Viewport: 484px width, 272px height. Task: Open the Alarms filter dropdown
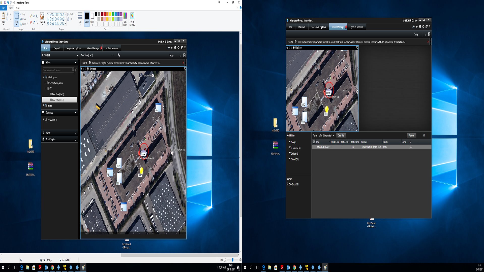[x=334, y=135]
